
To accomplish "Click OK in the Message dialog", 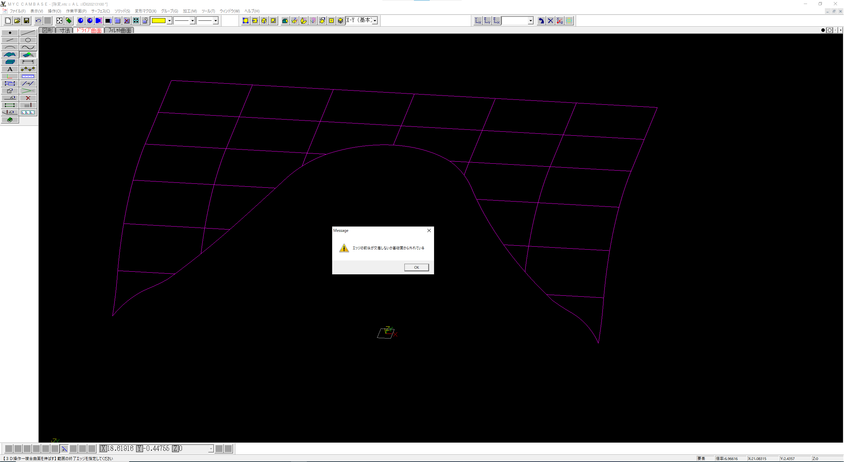I will [417, 267].
